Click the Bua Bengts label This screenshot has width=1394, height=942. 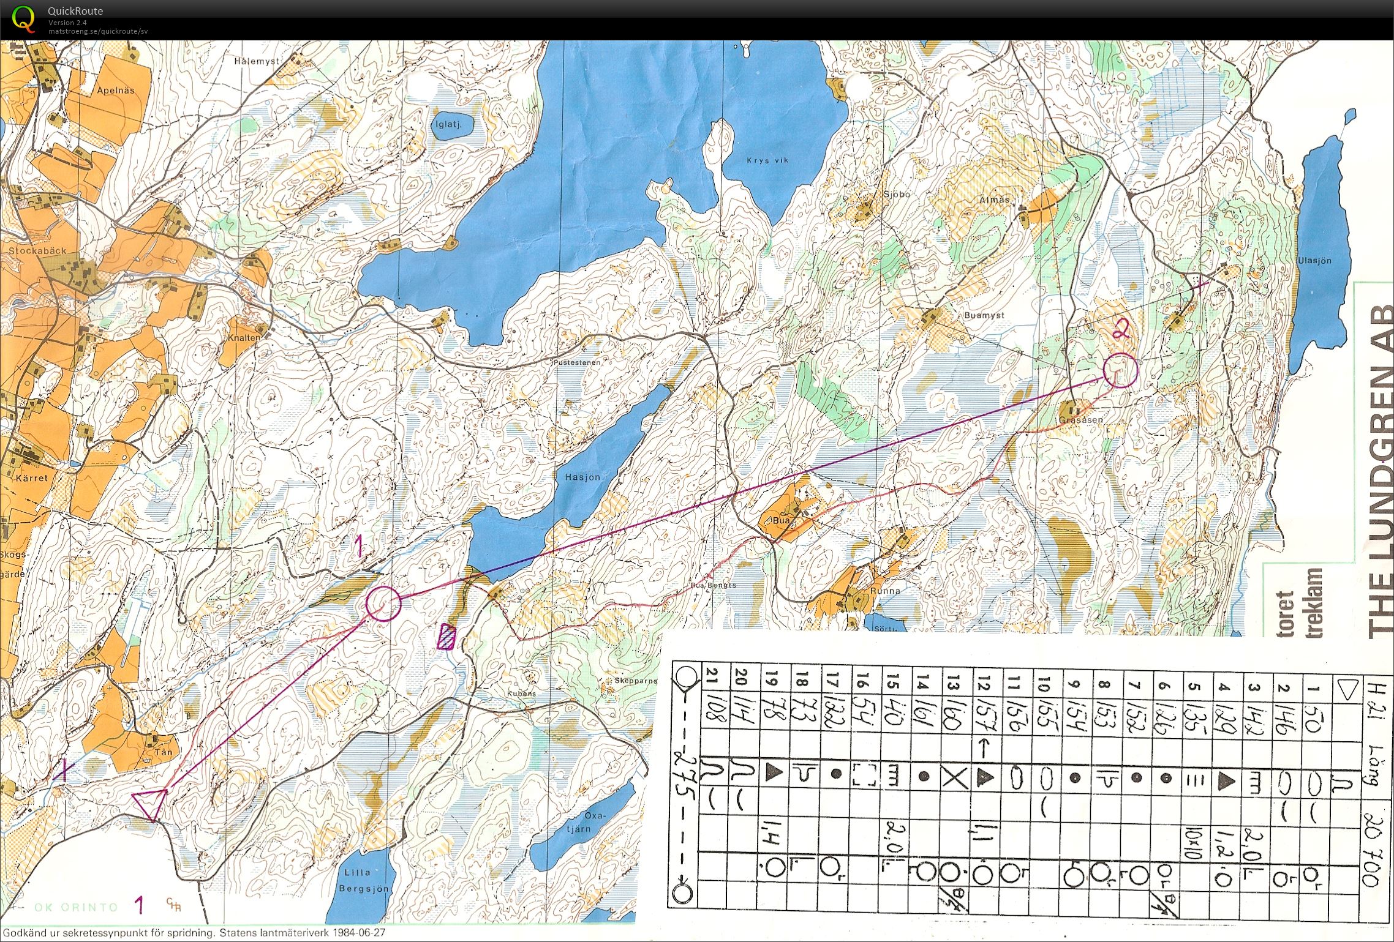tap(713, 585)
